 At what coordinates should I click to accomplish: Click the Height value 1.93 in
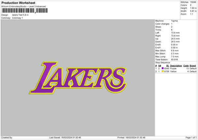pos(193,8)
